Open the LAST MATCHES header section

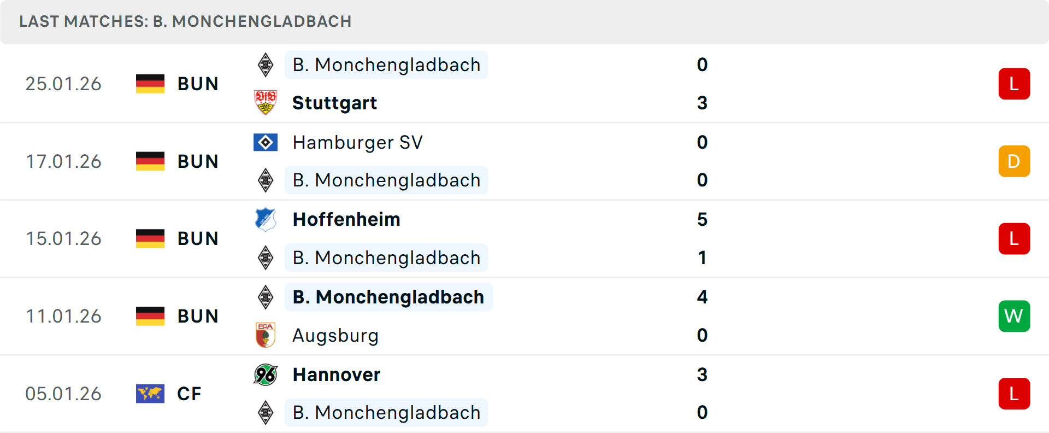[186, 22]
